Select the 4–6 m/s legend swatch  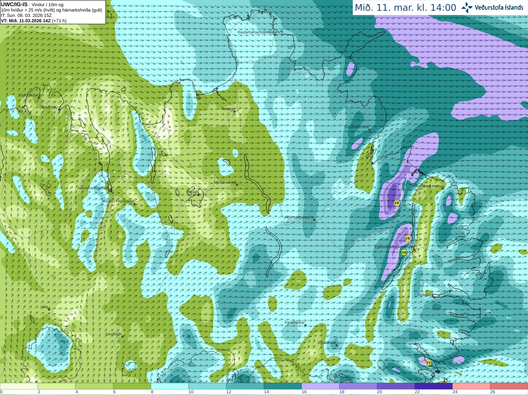[94, 386]
